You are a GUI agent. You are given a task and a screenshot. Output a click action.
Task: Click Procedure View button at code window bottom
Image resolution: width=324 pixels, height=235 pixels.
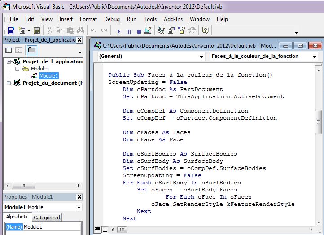click(97, 229)
